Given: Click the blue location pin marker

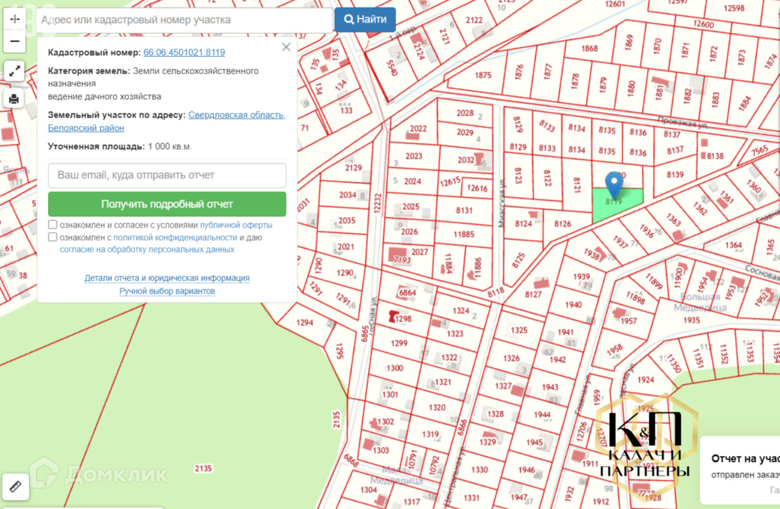Looking at the screenshot, I should [614, 185].
